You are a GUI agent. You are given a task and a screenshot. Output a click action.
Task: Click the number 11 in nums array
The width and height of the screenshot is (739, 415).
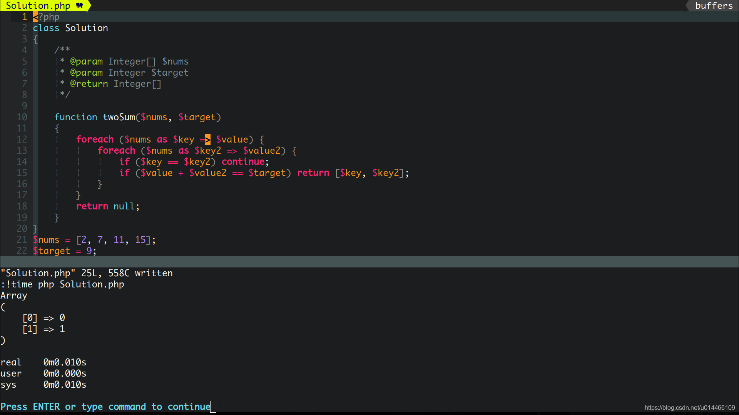119,240
